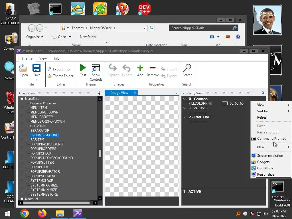Select MENUBARITEM in Class View
Screen dimensions: 292x219
point(42,117)
